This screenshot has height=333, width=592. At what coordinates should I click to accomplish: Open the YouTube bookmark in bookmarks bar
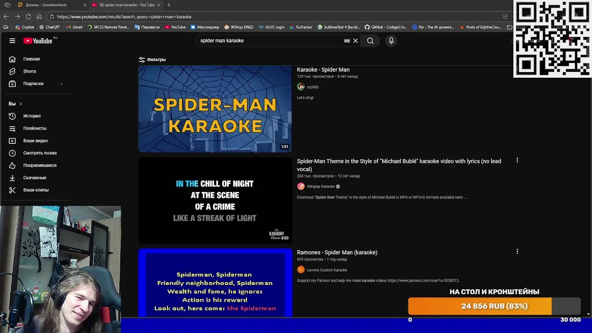tap(175, 27)
